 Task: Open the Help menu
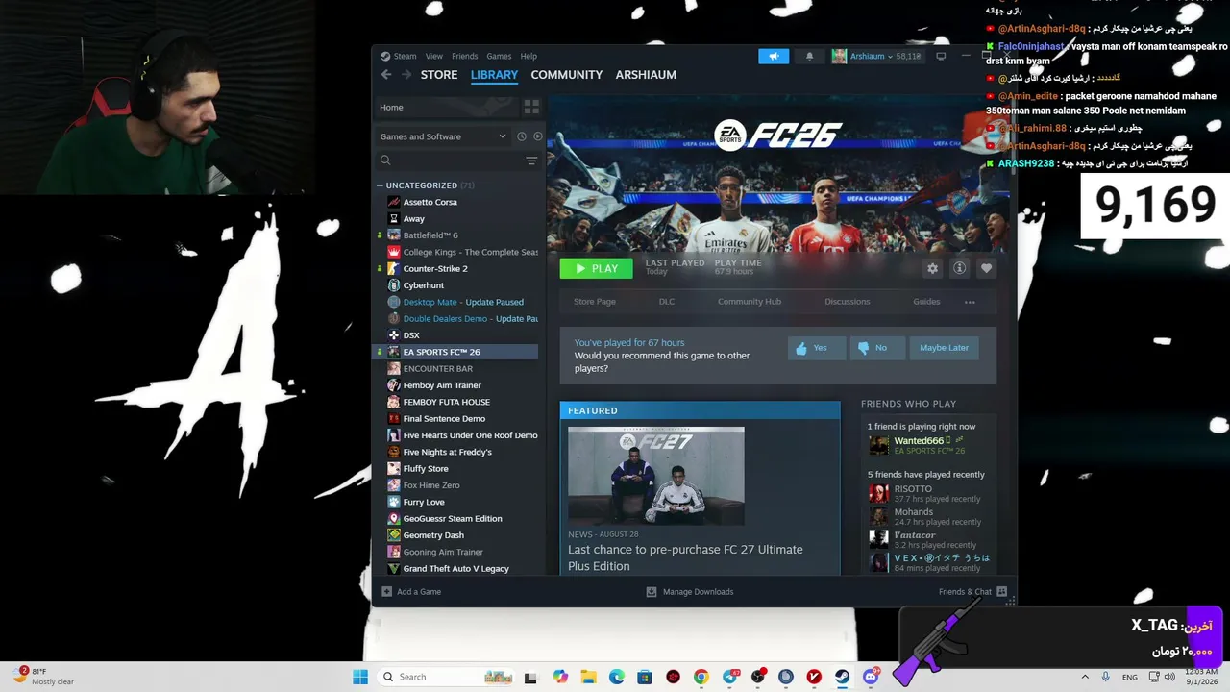529,56
